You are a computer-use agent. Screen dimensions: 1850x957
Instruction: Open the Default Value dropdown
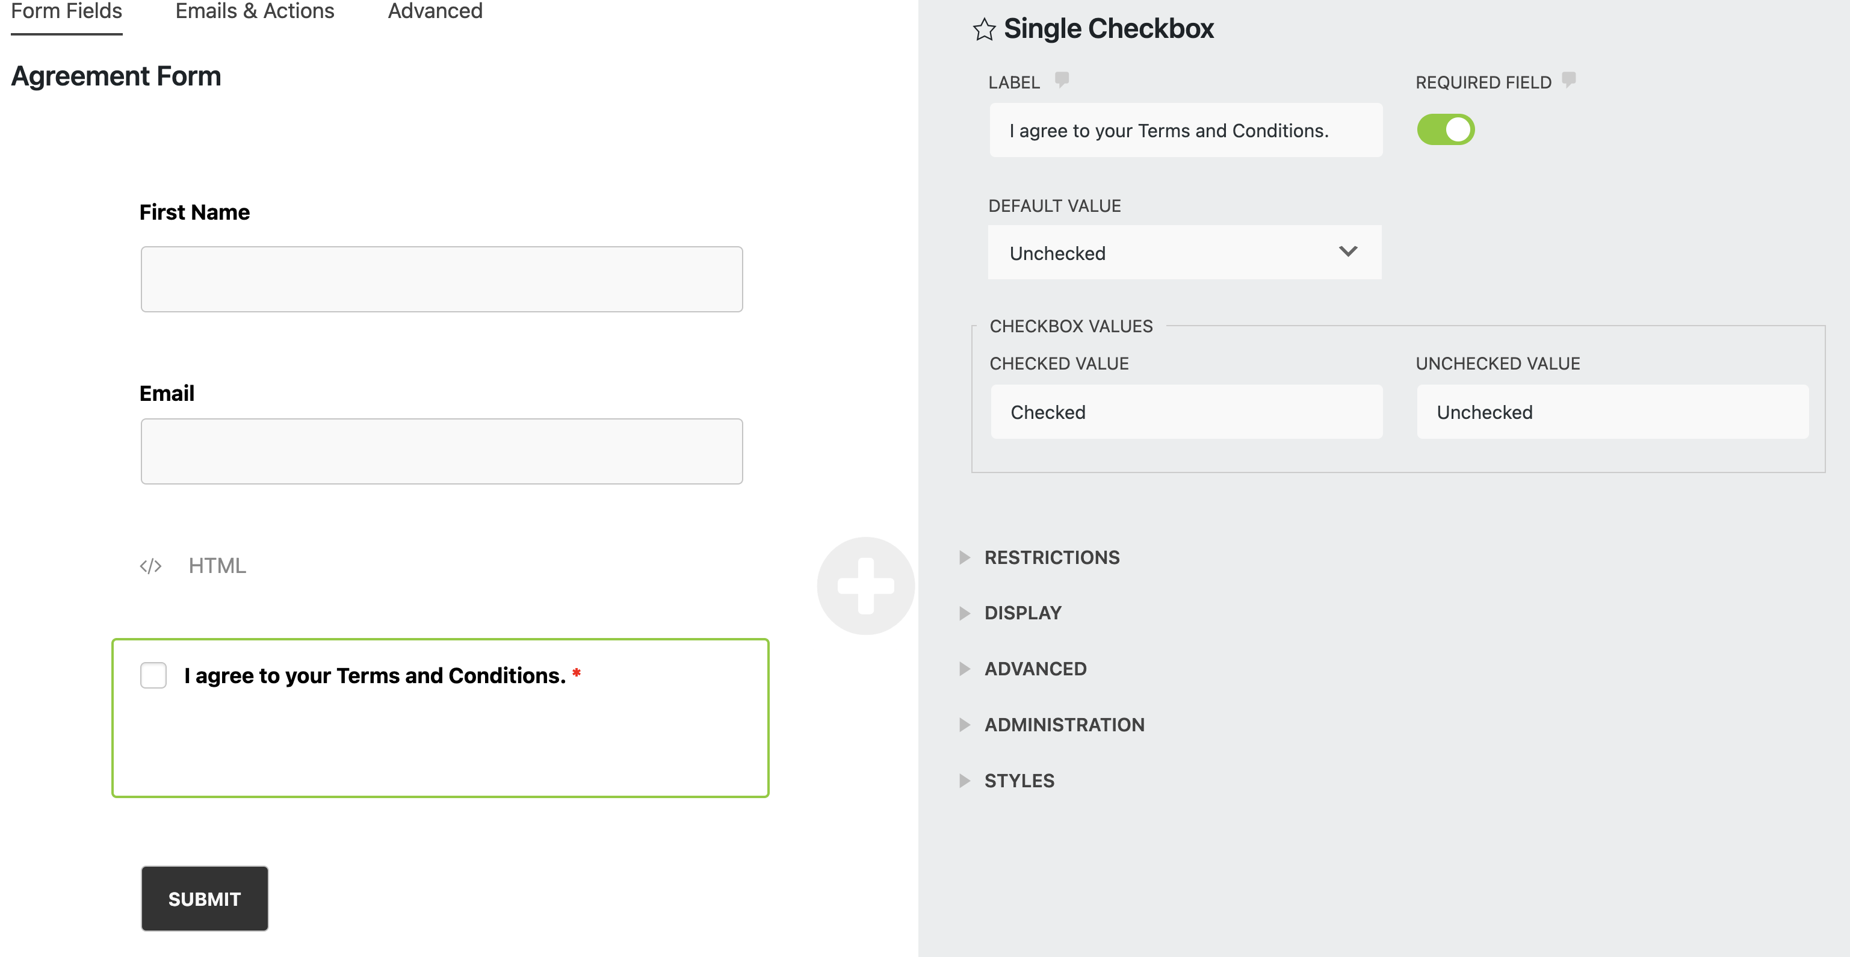tap(1184, 252)
